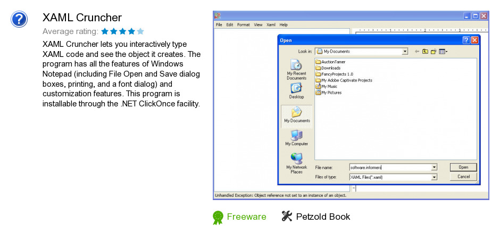Click the Back arrow in Open dialog
Image resolution: width=500 pixels, height=241 pixels.
pyautogui.click(x=417, y=51)
